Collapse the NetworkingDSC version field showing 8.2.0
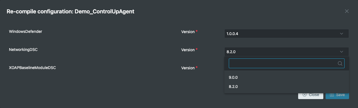Image resolution: width=358 pixels, height=108 pixels. pos(286,52)
